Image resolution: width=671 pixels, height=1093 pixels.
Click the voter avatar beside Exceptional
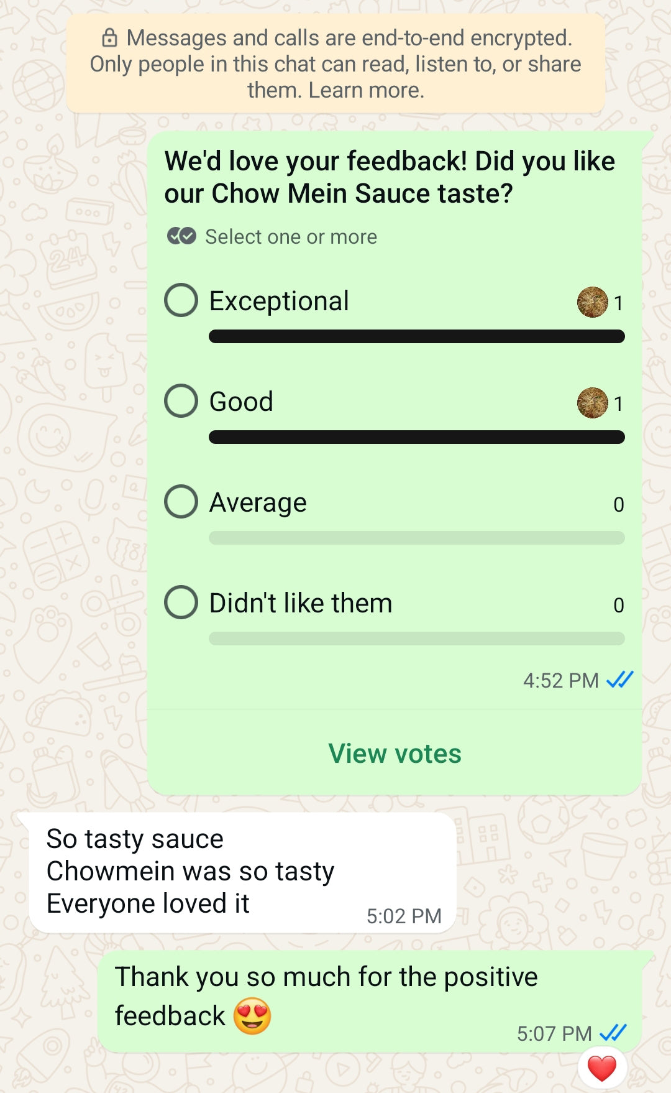pyautogui.click(x=592, y=302)
